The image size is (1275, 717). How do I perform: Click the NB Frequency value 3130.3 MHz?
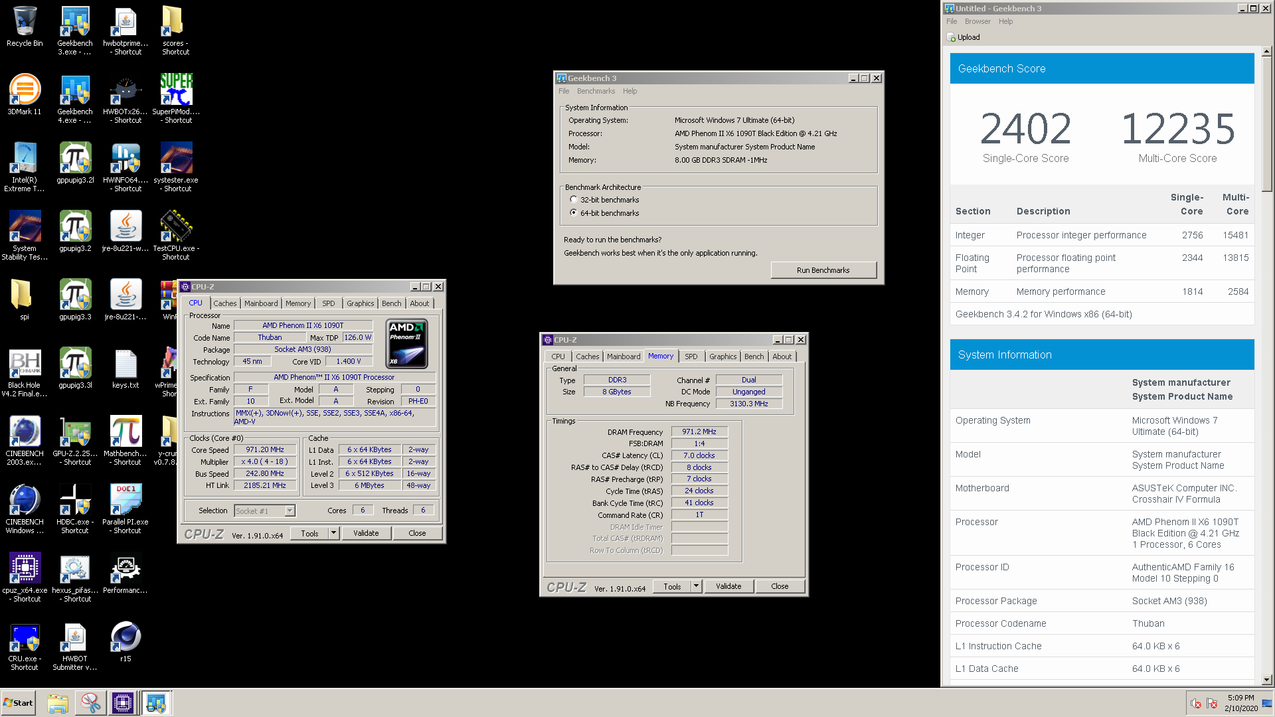[749, 404]
